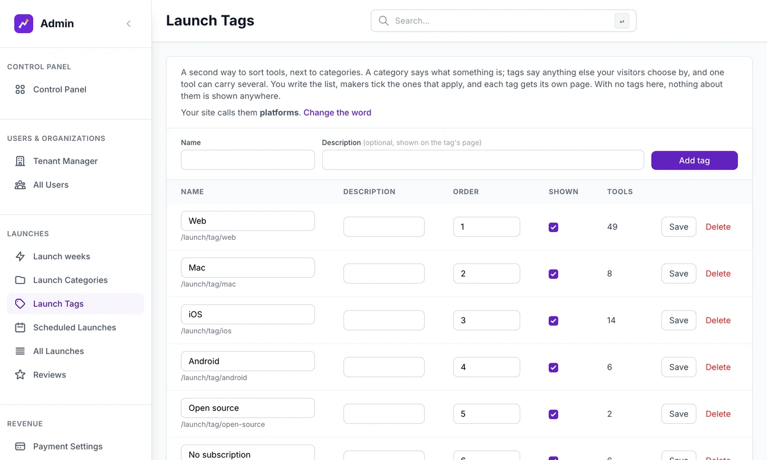
Task: Click the Scheduled Launches calendar icon
Action: pyautogui.click(x=20, y=327)
